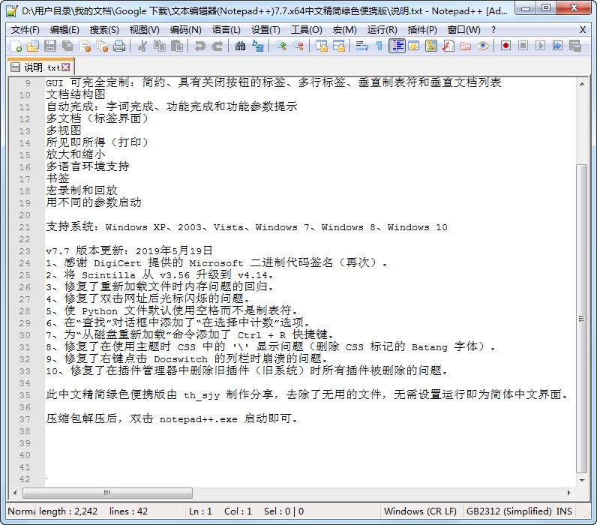Toggle synchronized horizontal scrolling icon
597x525 pixels.
[x=339, y=46]
